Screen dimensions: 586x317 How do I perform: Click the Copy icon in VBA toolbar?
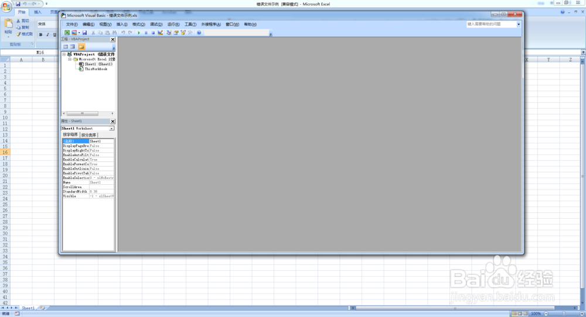100,33
